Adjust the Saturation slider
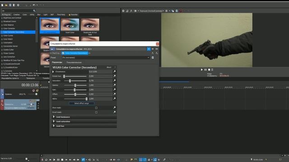289x162 pixels. point(75,81)
